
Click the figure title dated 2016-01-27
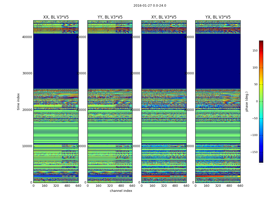(150, 6)
